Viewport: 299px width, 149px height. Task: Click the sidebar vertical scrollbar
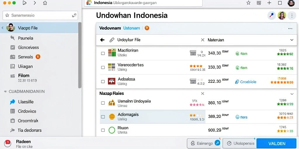point(80,55)
